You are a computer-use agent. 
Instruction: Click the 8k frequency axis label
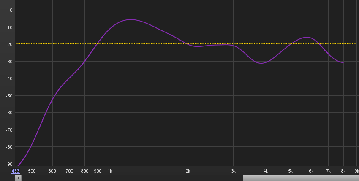tap(343, 171)
